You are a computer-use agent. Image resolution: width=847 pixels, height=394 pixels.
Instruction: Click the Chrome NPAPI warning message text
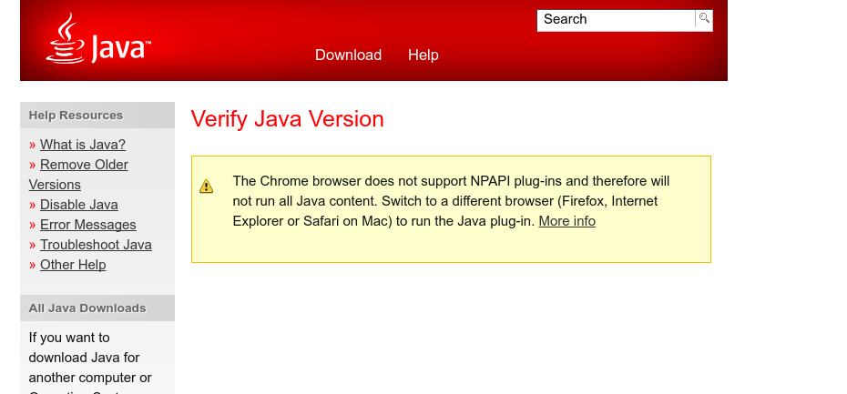point(451,200)
